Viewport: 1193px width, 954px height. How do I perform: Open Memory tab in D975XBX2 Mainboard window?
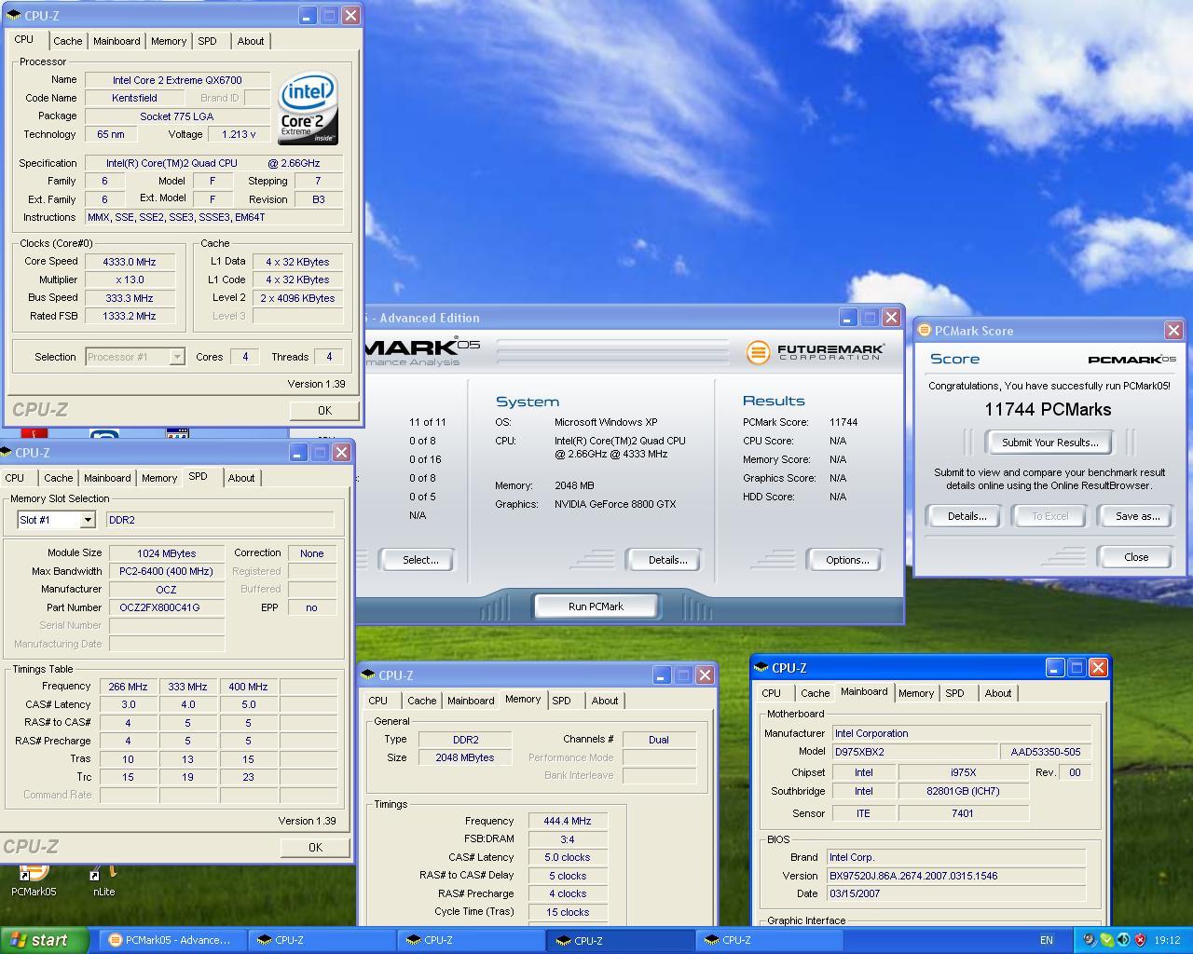(x=916, y=693)
